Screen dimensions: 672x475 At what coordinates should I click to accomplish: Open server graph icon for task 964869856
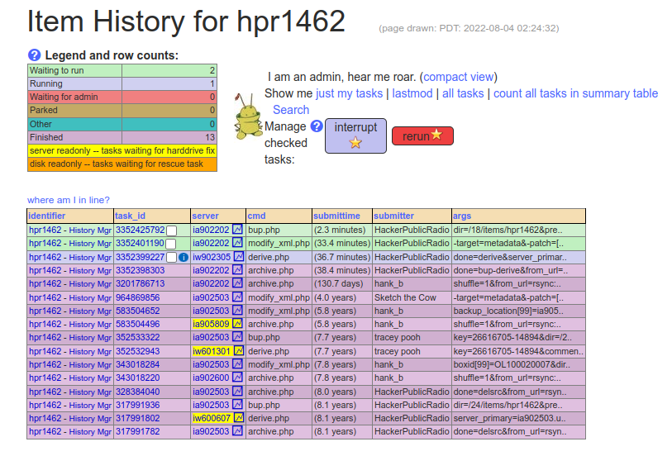(237, 297)
